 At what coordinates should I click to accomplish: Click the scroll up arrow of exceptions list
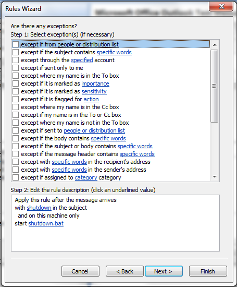pos(215,45)
